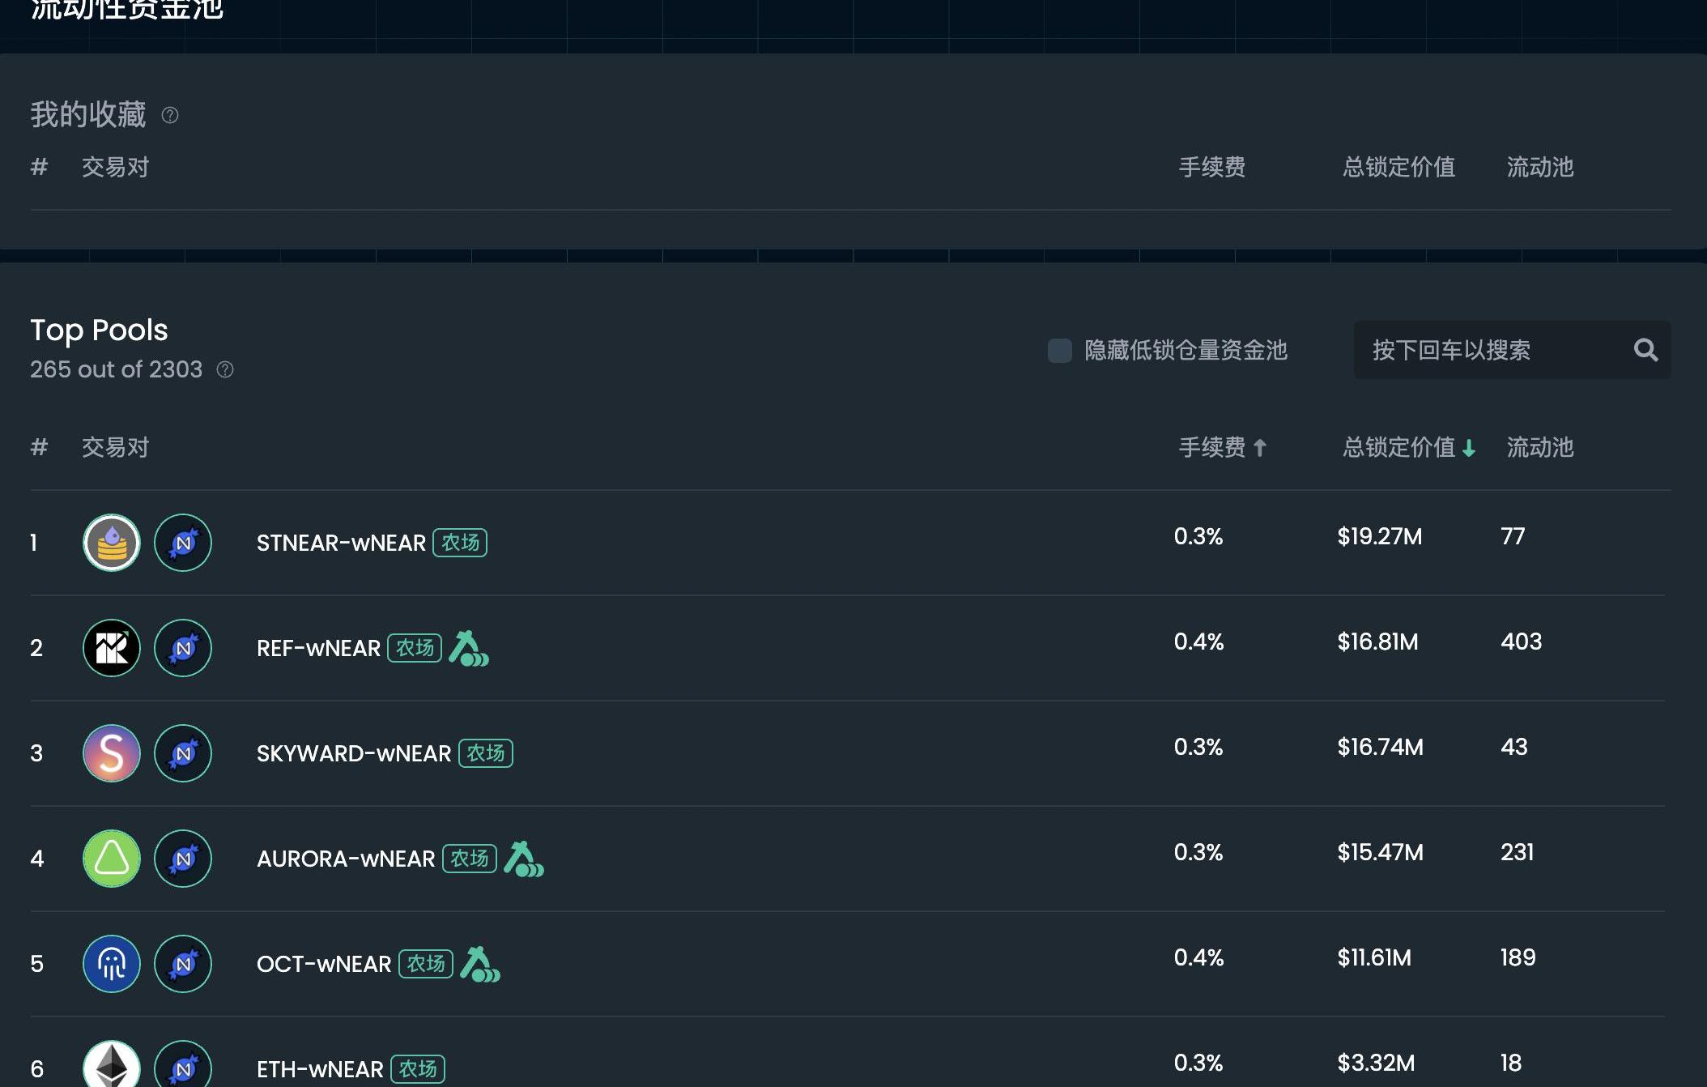Click the ETH token icon
The width and height of the screenshot is (1707, 1087).
point(112,1065)
